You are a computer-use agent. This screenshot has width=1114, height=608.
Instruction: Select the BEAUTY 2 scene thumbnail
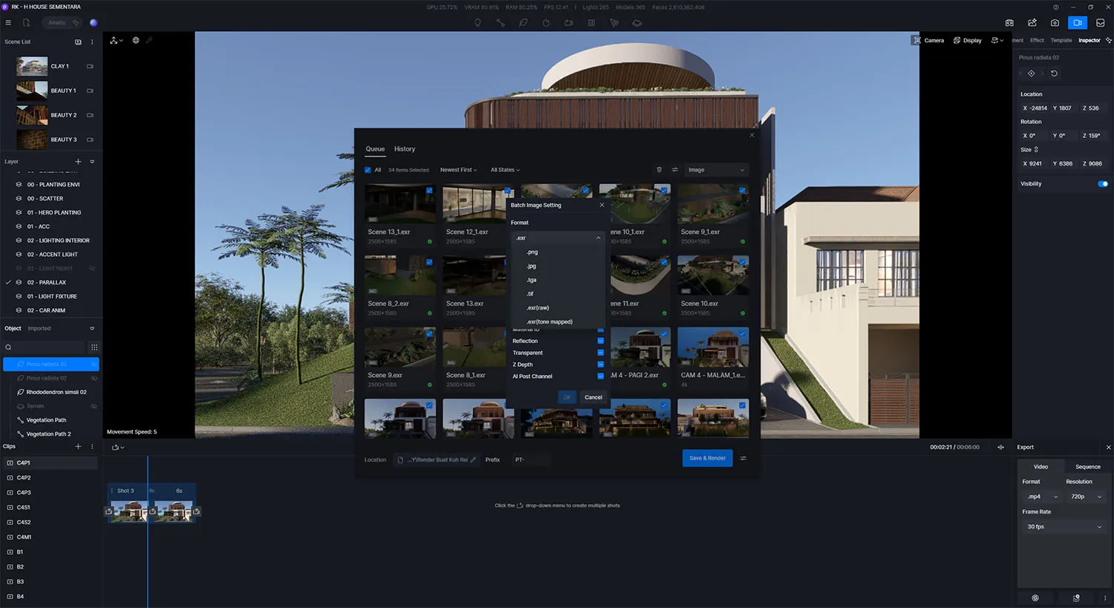(32, 115)
